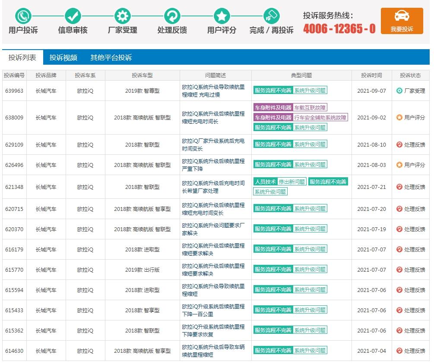Image resolution: width=434 pixels, height=364 pixels.
Task: Click the 修出新问题 tag in row 621348
Action: 292,182
